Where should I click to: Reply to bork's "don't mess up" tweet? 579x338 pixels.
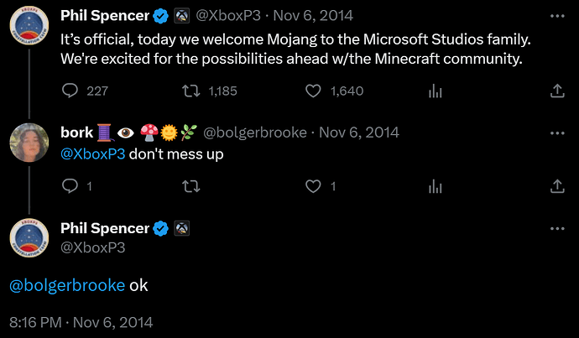[70, 186]
